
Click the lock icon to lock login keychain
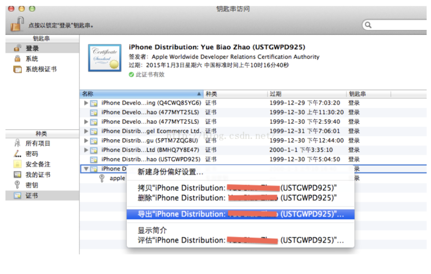[x=17, y=24]
